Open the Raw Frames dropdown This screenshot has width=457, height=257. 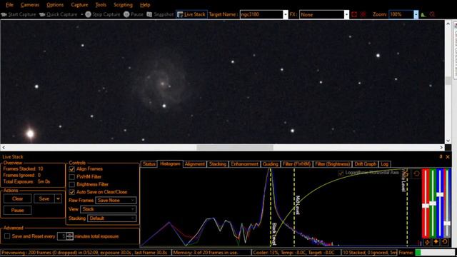click(116, 201)
